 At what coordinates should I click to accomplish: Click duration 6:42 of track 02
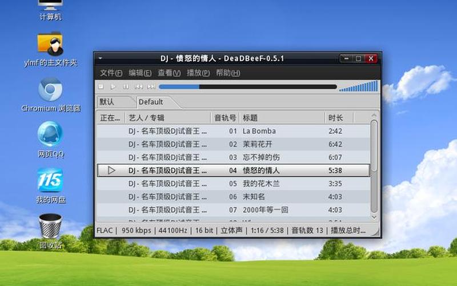pos(335,144)
